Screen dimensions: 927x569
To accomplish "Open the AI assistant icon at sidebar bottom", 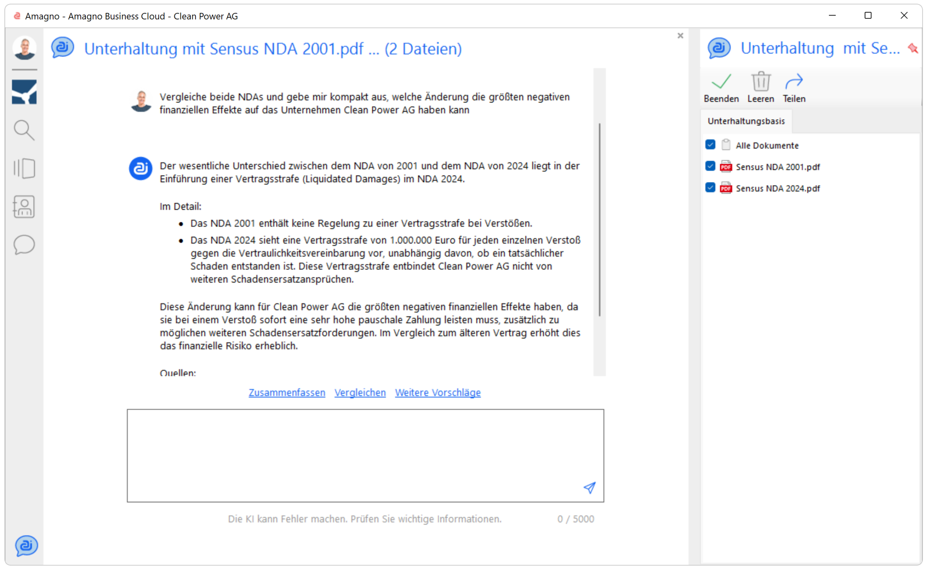I will click(26, 546).
